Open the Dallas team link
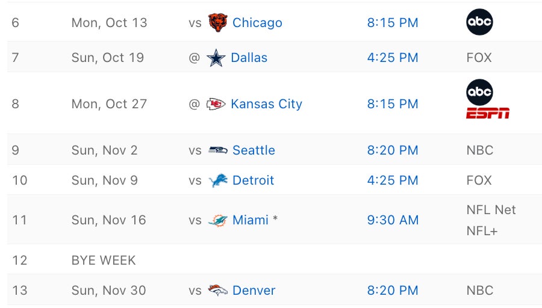Image resolution: width=542 pixels, height=308 pixels. 249,58
